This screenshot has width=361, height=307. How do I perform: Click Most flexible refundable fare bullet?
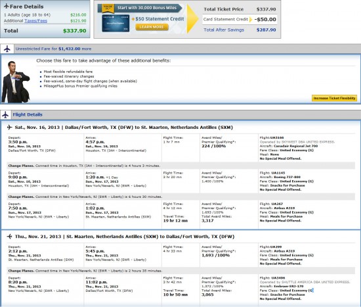click(x=68, y=72)
